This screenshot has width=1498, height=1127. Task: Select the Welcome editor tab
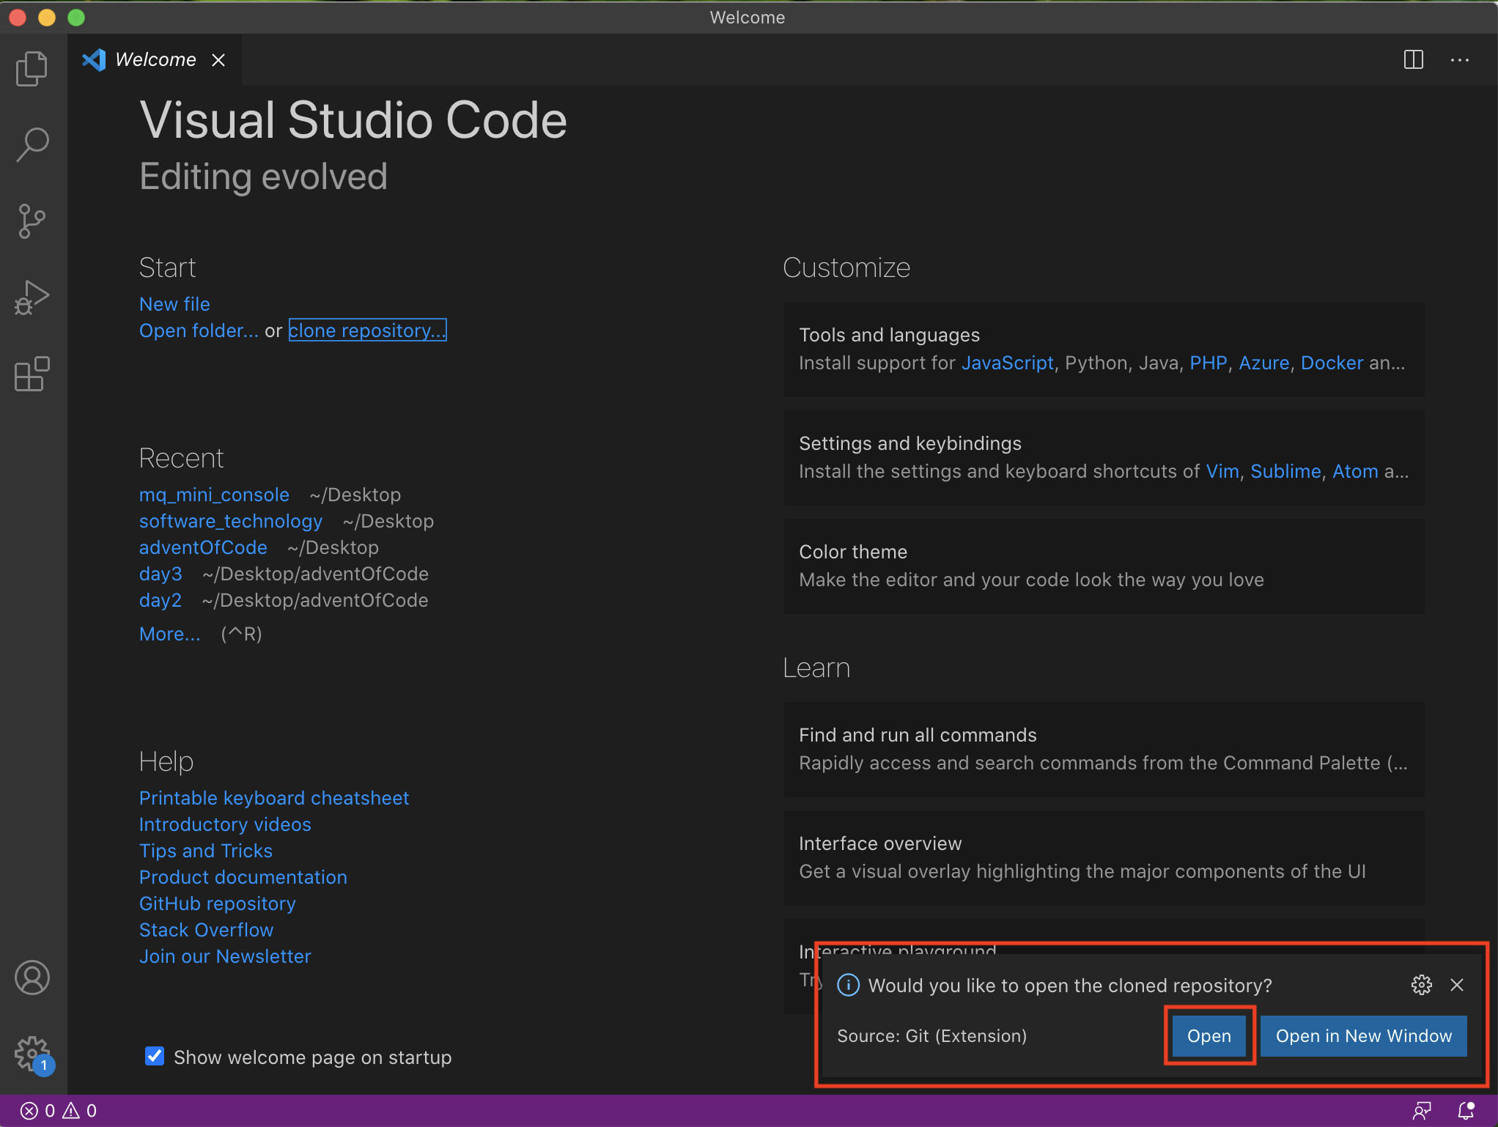pyautogui.click(x=155, y=60)
